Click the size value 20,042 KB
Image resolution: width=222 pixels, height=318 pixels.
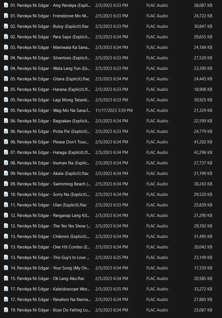203,247
